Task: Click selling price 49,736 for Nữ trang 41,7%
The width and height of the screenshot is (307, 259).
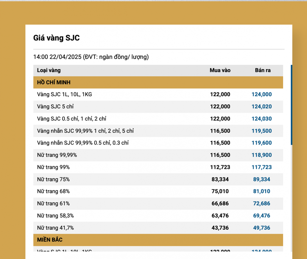Action: 262,228
